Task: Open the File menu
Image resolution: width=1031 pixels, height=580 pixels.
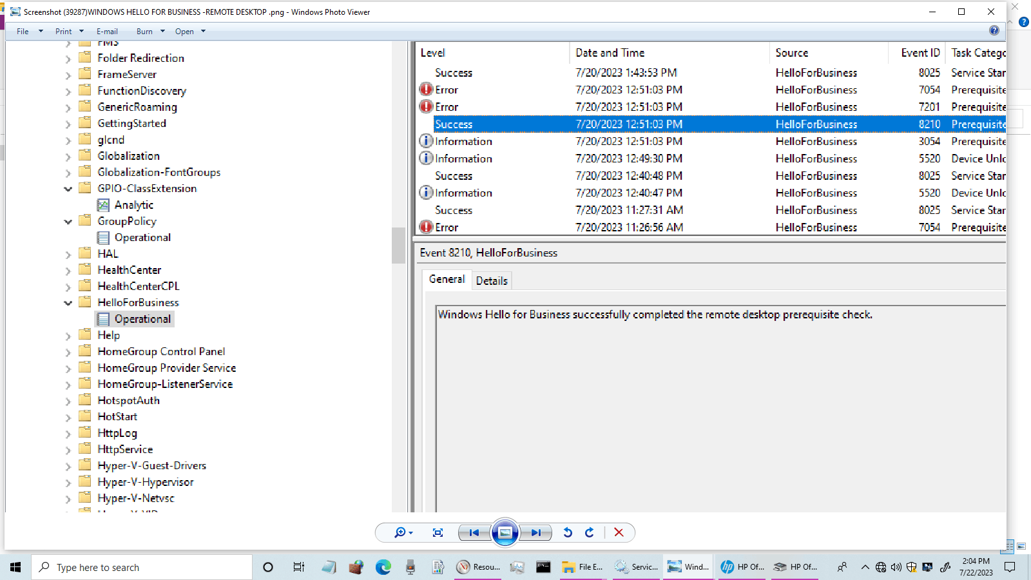Action: click(23, 31)
